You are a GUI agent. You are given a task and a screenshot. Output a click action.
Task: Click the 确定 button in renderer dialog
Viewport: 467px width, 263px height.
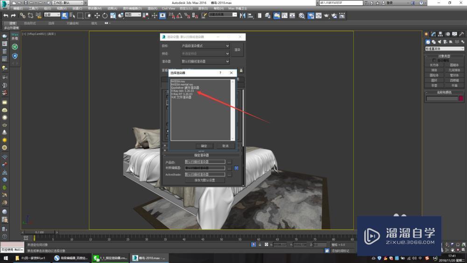(x=204, y=146)
